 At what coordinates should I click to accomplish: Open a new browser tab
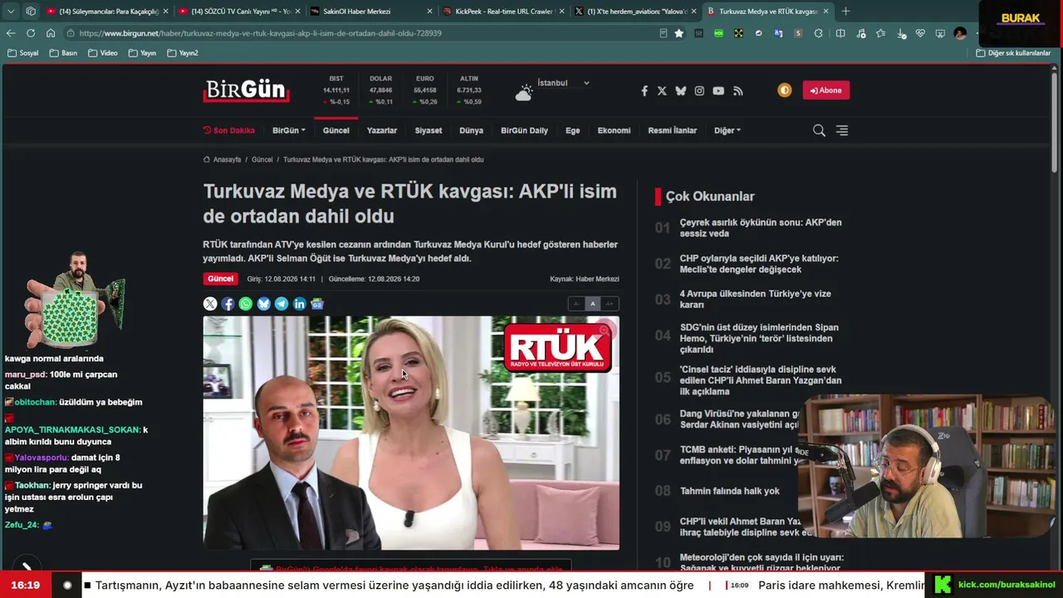pyautogui.click(x=845, y=12)
